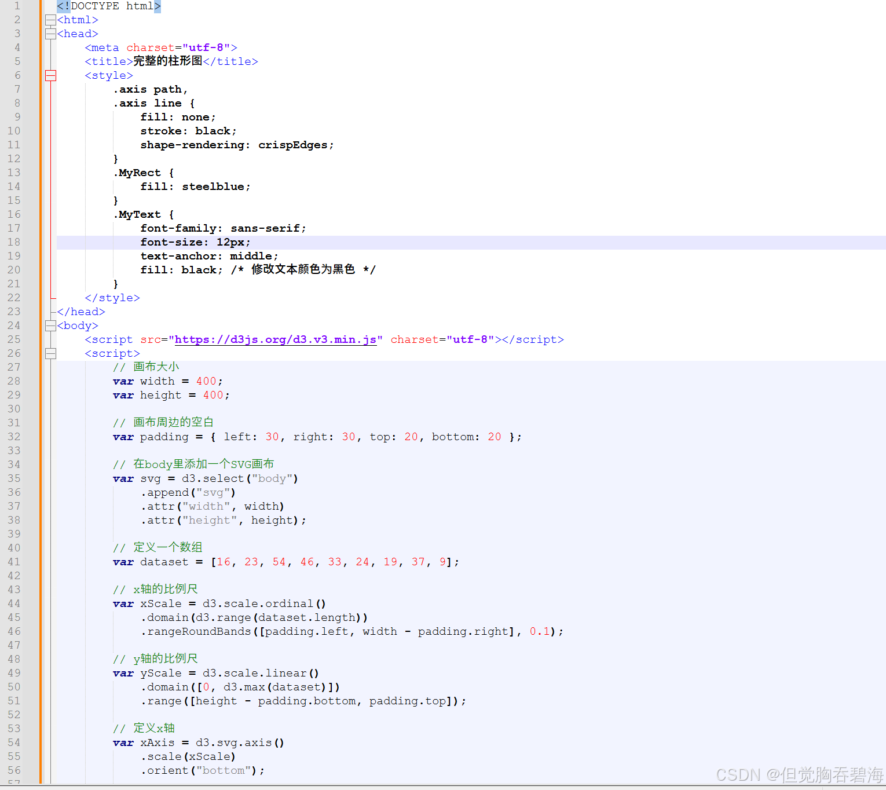Viewport: 886px width, 790px height.
Task: Click '.orient("bottom");' line
Action: pyautogui.click(x=202, y=770)
